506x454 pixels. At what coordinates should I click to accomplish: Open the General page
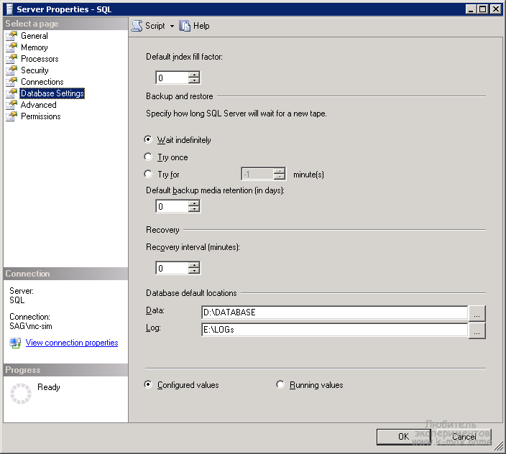tap(34, 36)
